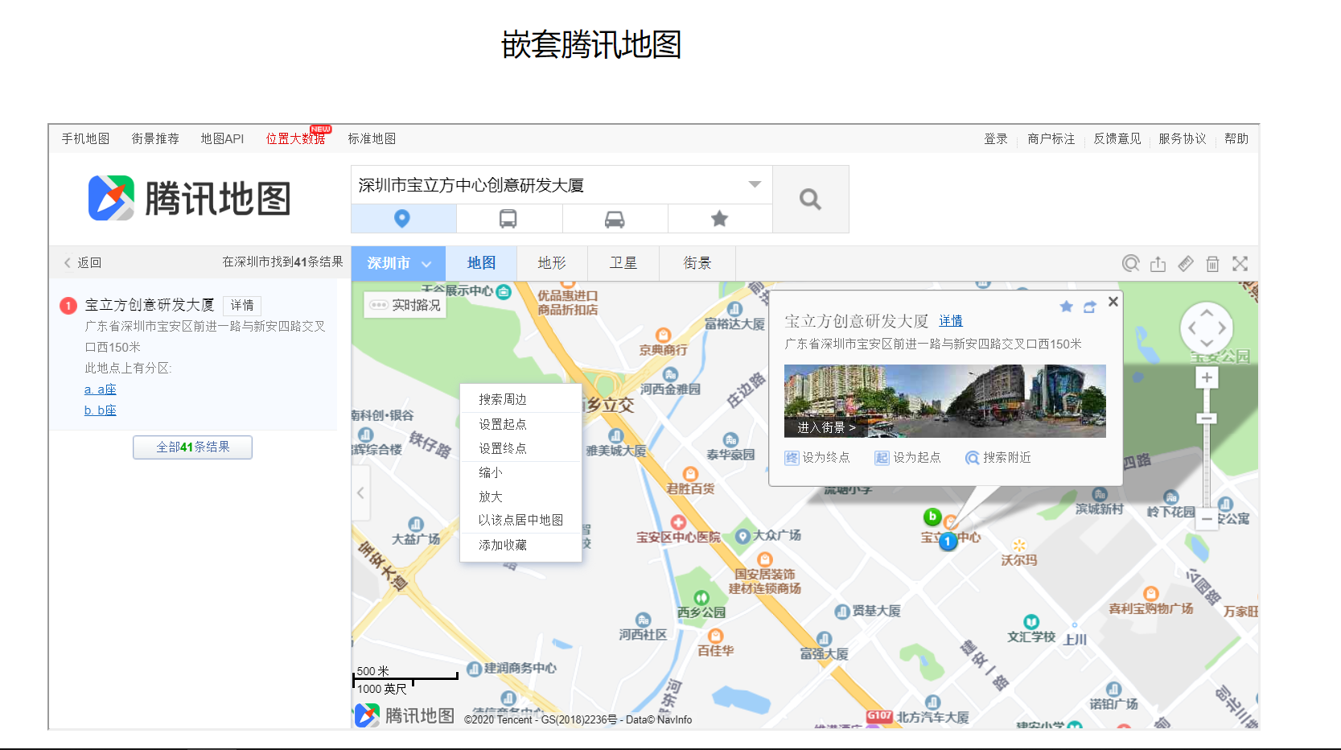
Task: Select the location pin search mode
Action: [403, 218]
